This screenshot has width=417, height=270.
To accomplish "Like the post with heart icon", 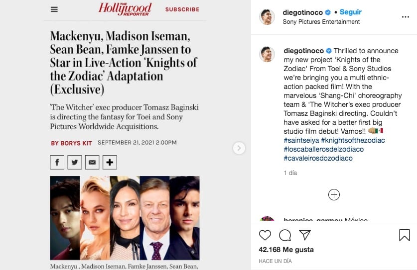I will [265, 235].
